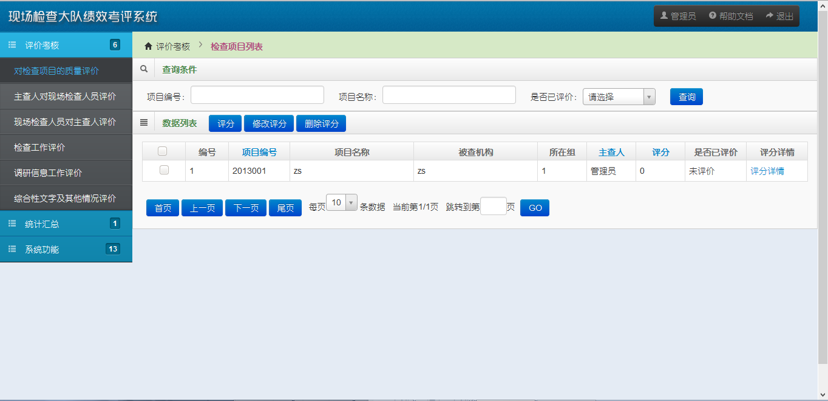Click the list icon beside 统计汇总
The image size is (828, 401).
(12, 224)
